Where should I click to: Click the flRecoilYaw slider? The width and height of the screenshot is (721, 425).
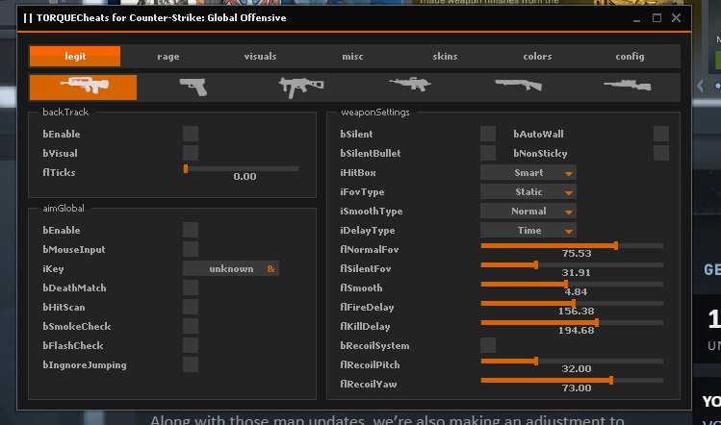(572, 381)
